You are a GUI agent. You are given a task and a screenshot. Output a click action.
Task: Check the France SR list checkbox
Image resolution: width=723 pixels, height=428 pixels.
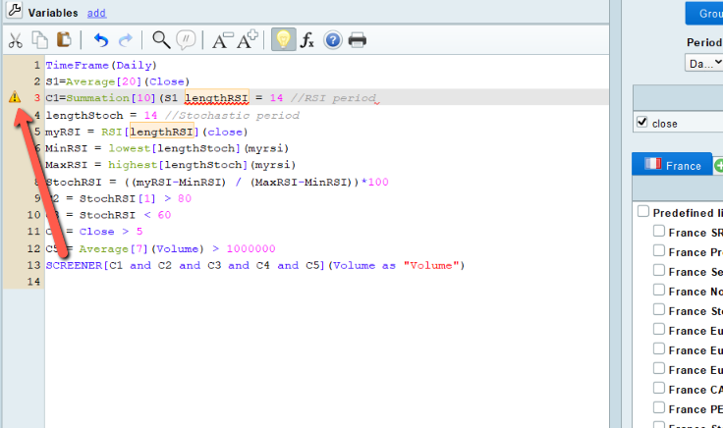tap(659, 231)
